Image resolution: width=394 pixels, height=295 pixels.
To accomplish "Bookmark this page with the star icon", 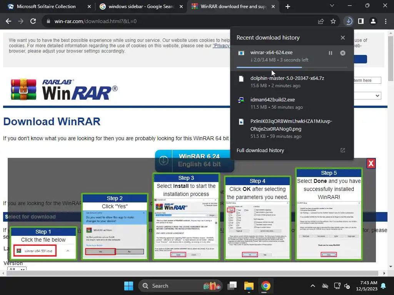I will 333,22.
